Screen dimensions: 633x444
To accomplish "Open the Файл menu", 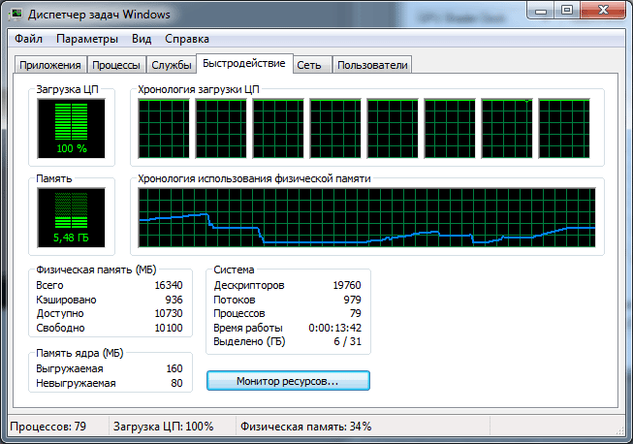I will [x=29, y=39].
